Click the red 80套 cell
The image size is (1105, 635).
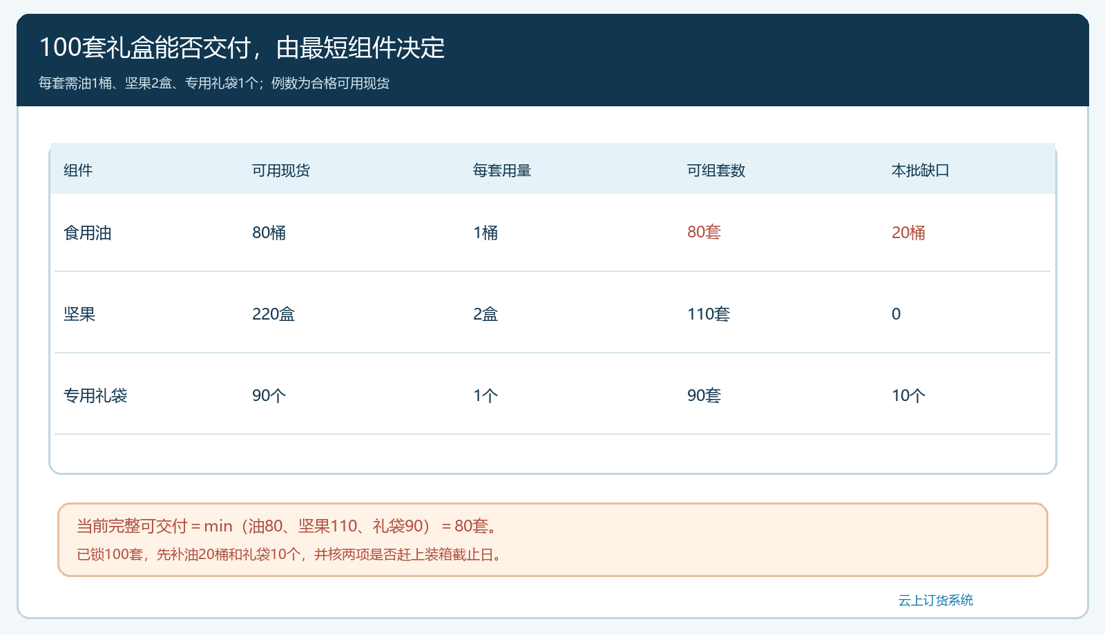pos(704,232)
